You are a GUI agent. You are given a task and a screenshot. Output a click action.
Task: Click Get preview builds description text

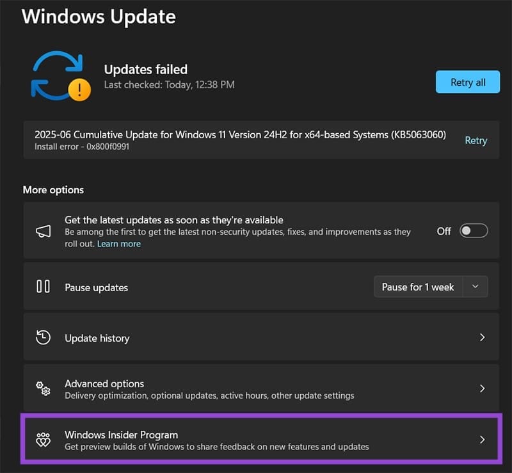coord(217,447)
